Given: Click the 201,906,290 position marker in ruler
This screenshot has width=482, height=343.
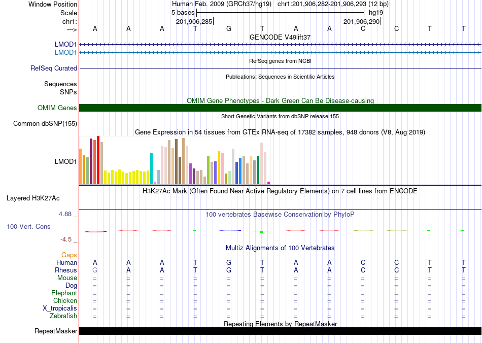Looking at the screenshot, I should pos(361,21).
